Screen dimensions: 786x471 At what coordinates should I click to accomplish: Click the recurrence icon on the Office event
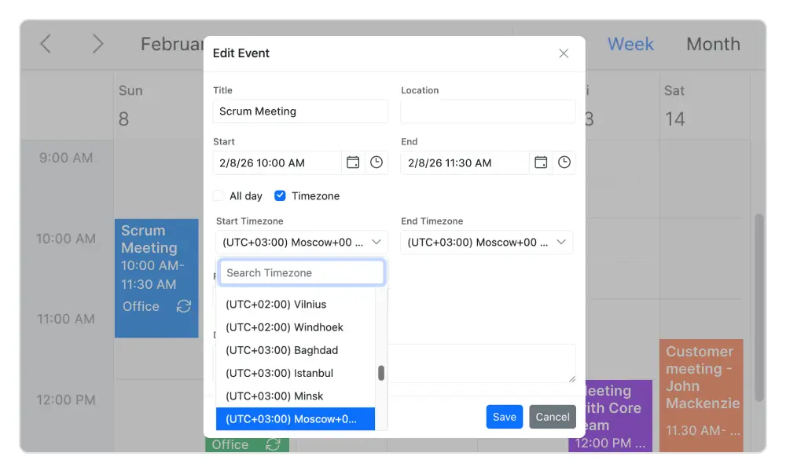pos(274,444)
